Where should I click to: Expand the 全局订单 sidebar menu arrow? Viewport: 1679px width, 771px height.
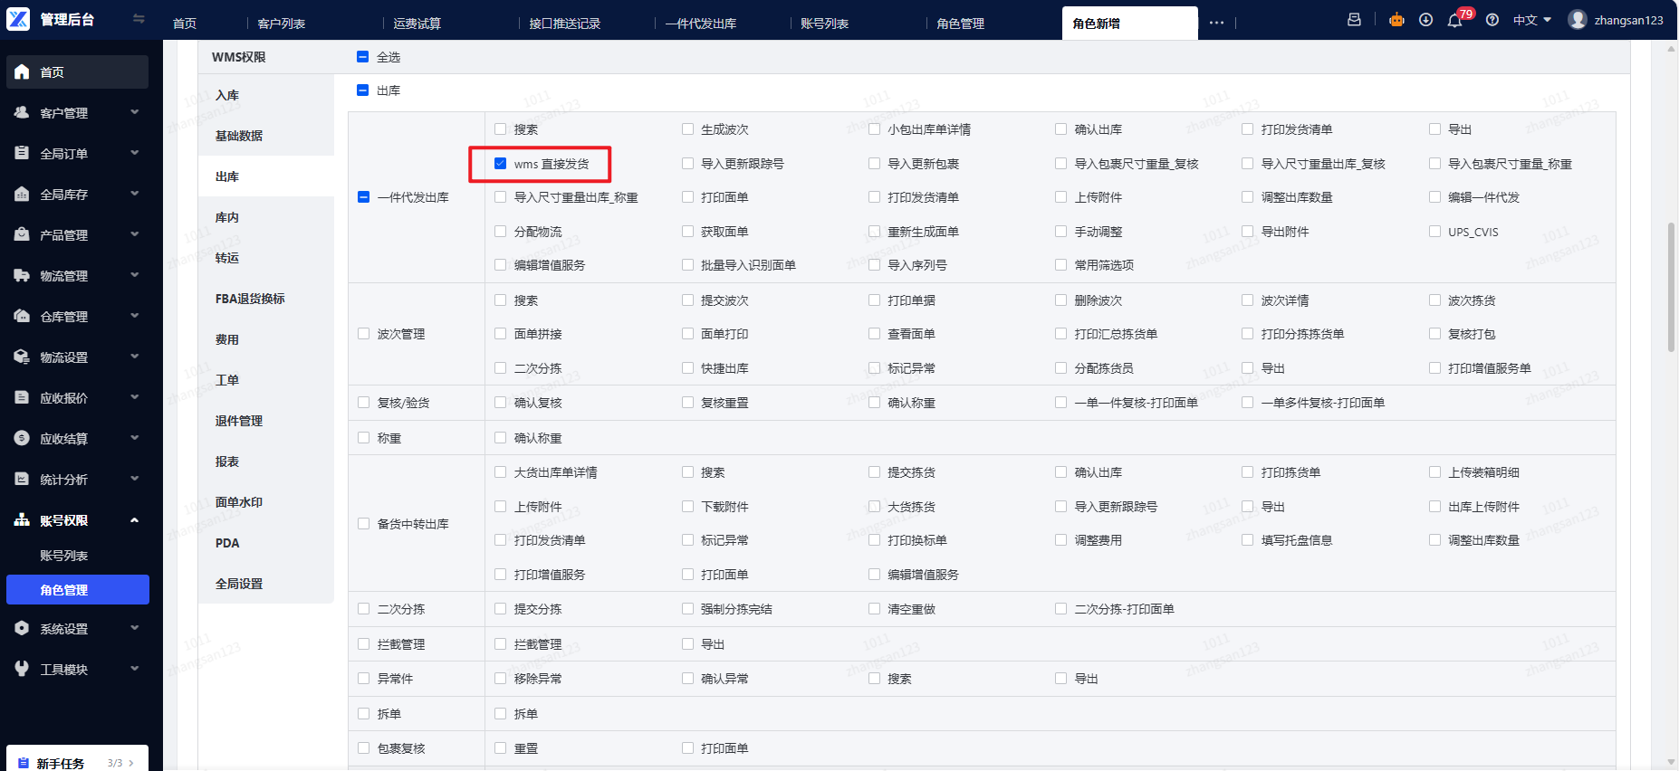(134, 153)
